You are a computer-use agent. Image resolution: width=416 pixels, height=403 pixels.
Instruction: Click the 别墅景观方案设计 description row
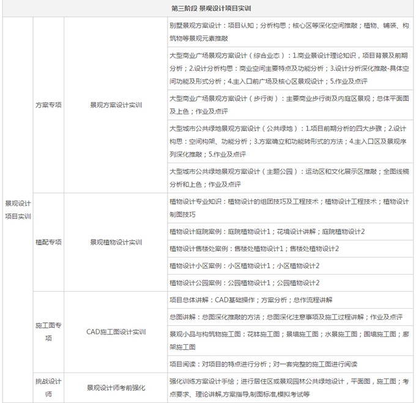(290, 32)
